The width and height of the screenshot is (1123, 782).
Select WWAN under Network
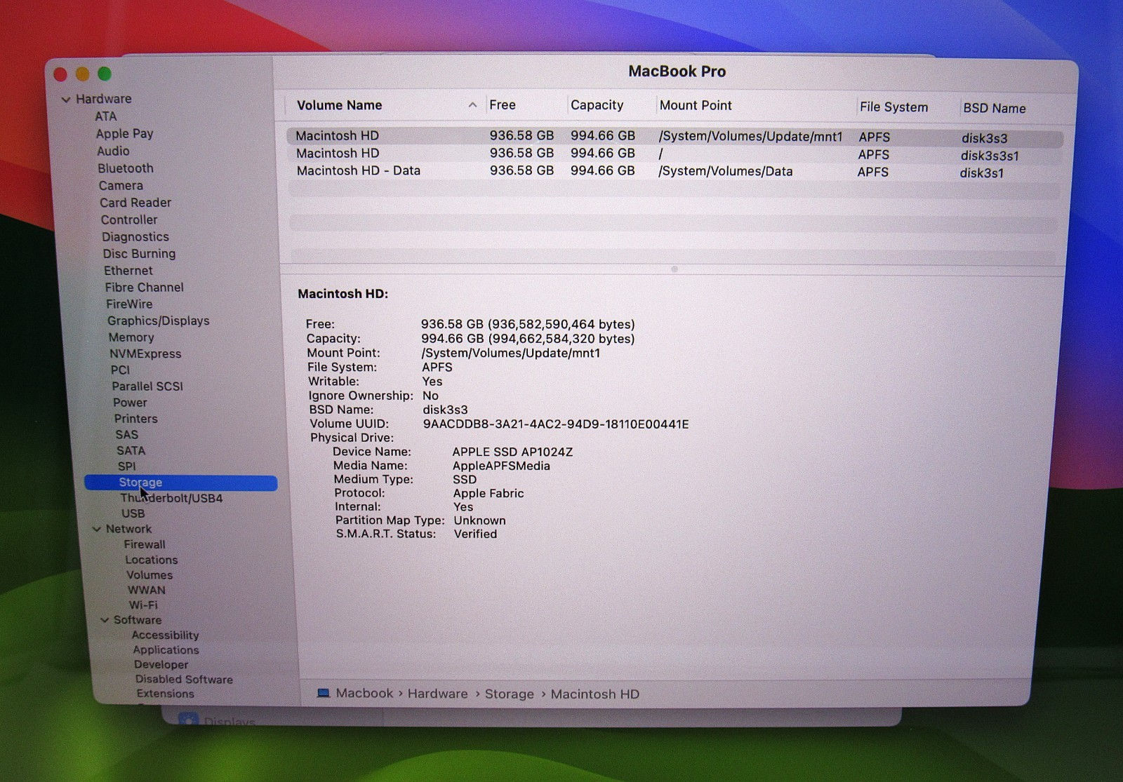click(147, 590)
